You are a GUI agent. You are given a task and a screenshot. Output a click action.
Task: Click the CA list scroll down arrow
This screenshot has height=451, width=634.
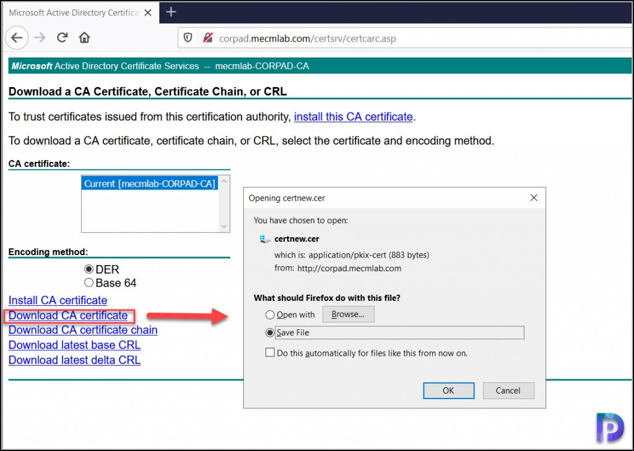(x=224, y=226)
